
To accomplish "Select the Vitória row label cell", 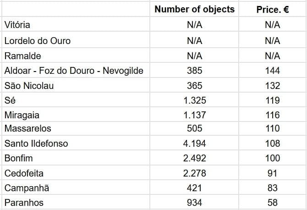I will pyautogui.click(x=17, y=25).
